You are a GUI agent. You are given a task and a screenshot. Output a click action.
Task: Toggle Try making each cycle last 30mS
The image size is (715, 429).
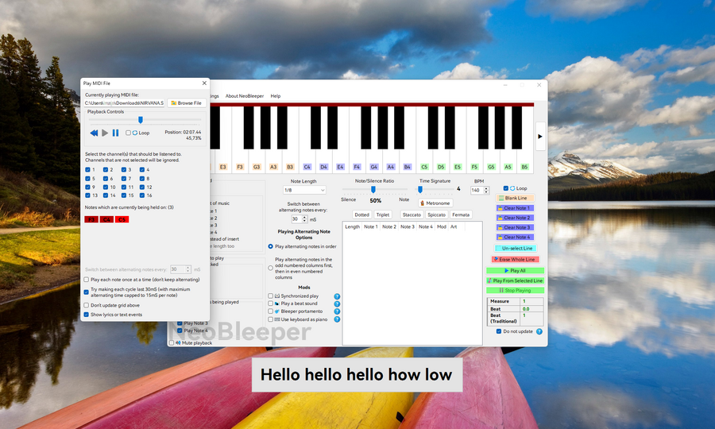tap(86, 292)
